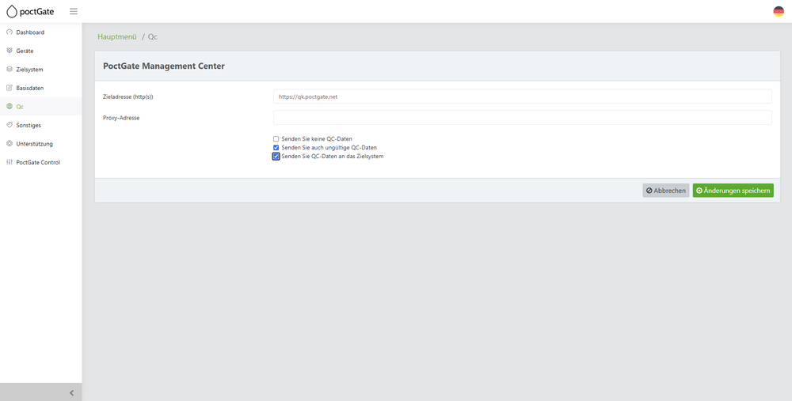Follow the Hauptmenü breadcrumb link

point(117,37)
